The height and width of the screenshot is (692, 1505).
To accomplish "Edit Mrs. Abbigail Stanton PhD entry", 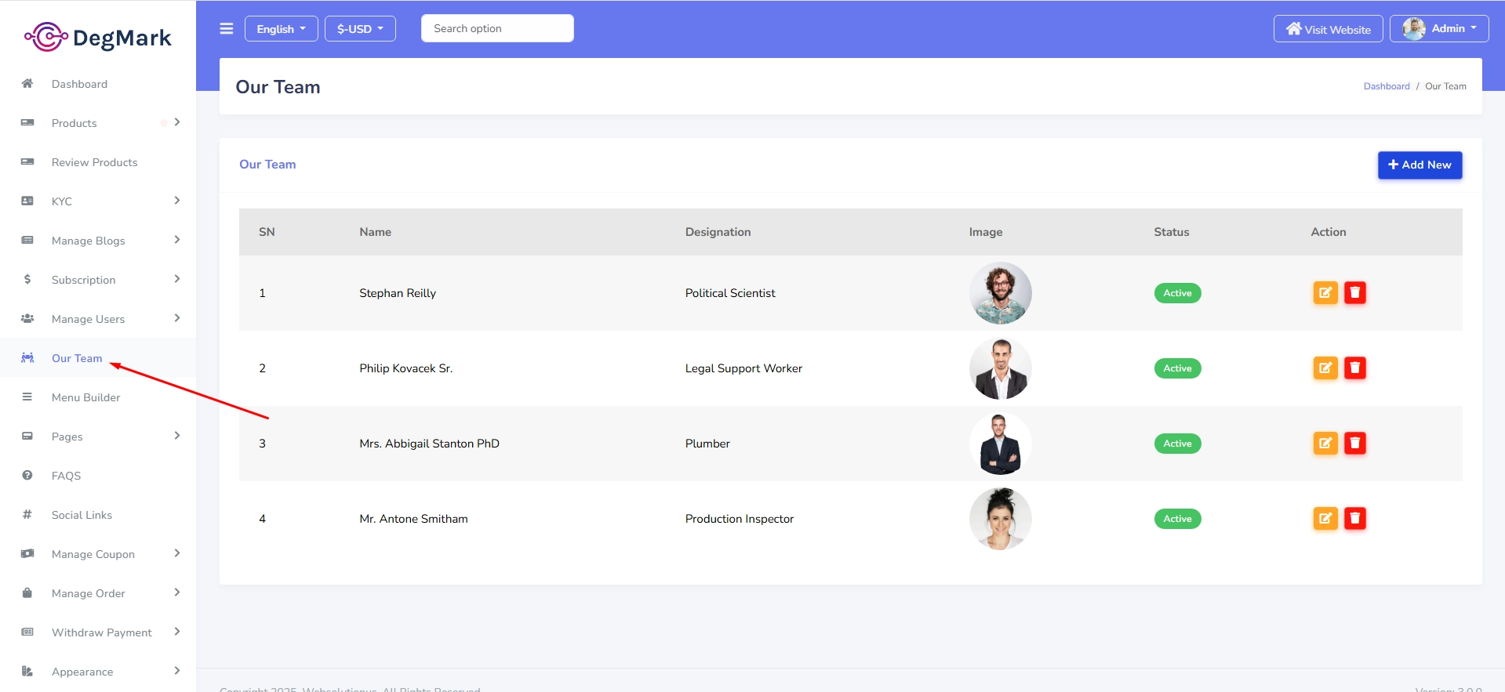I will (x=1325, y=444).
